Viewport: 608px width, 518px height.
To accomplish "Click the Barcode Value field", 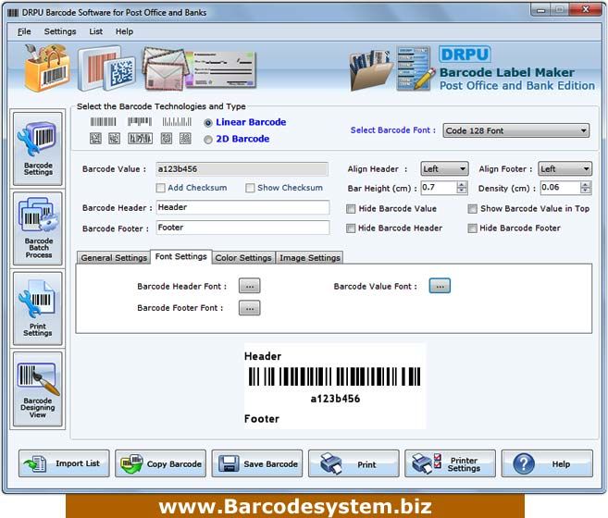I will [242, 169].
